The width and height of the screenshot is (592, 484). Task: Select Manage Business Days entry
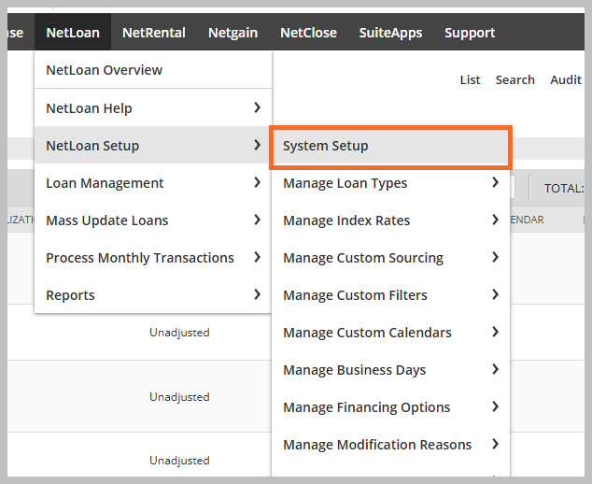(x=390, y=370)
